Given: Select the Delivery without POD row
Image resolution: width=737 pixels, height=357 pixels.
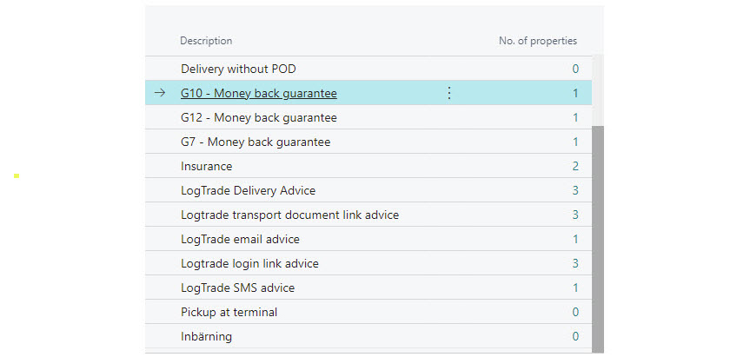Looking at the screenshot, I should 368,69.
